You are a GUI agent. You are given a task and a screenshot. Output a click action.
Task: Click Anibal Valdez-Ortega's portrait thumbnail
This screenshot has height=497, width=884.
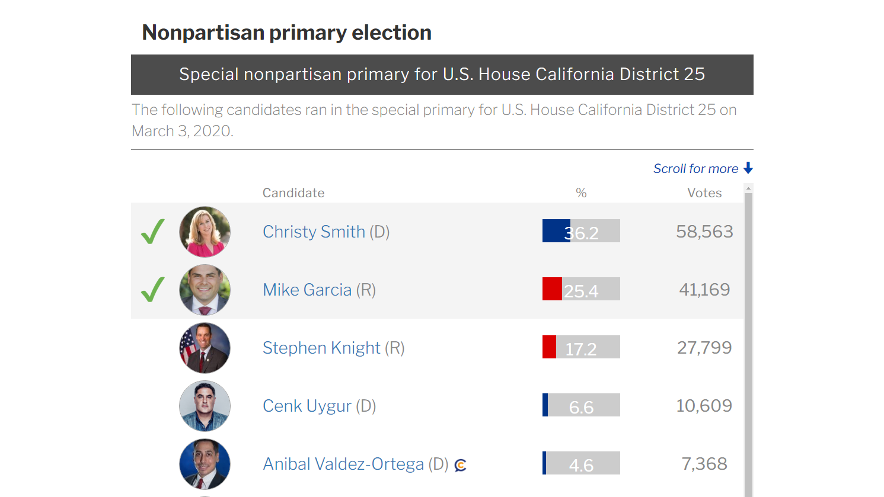pos(205,464)
